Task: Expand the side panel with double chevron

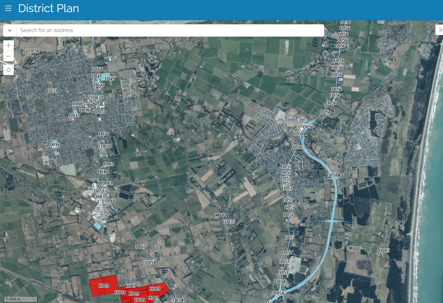Action: (440, 30)
